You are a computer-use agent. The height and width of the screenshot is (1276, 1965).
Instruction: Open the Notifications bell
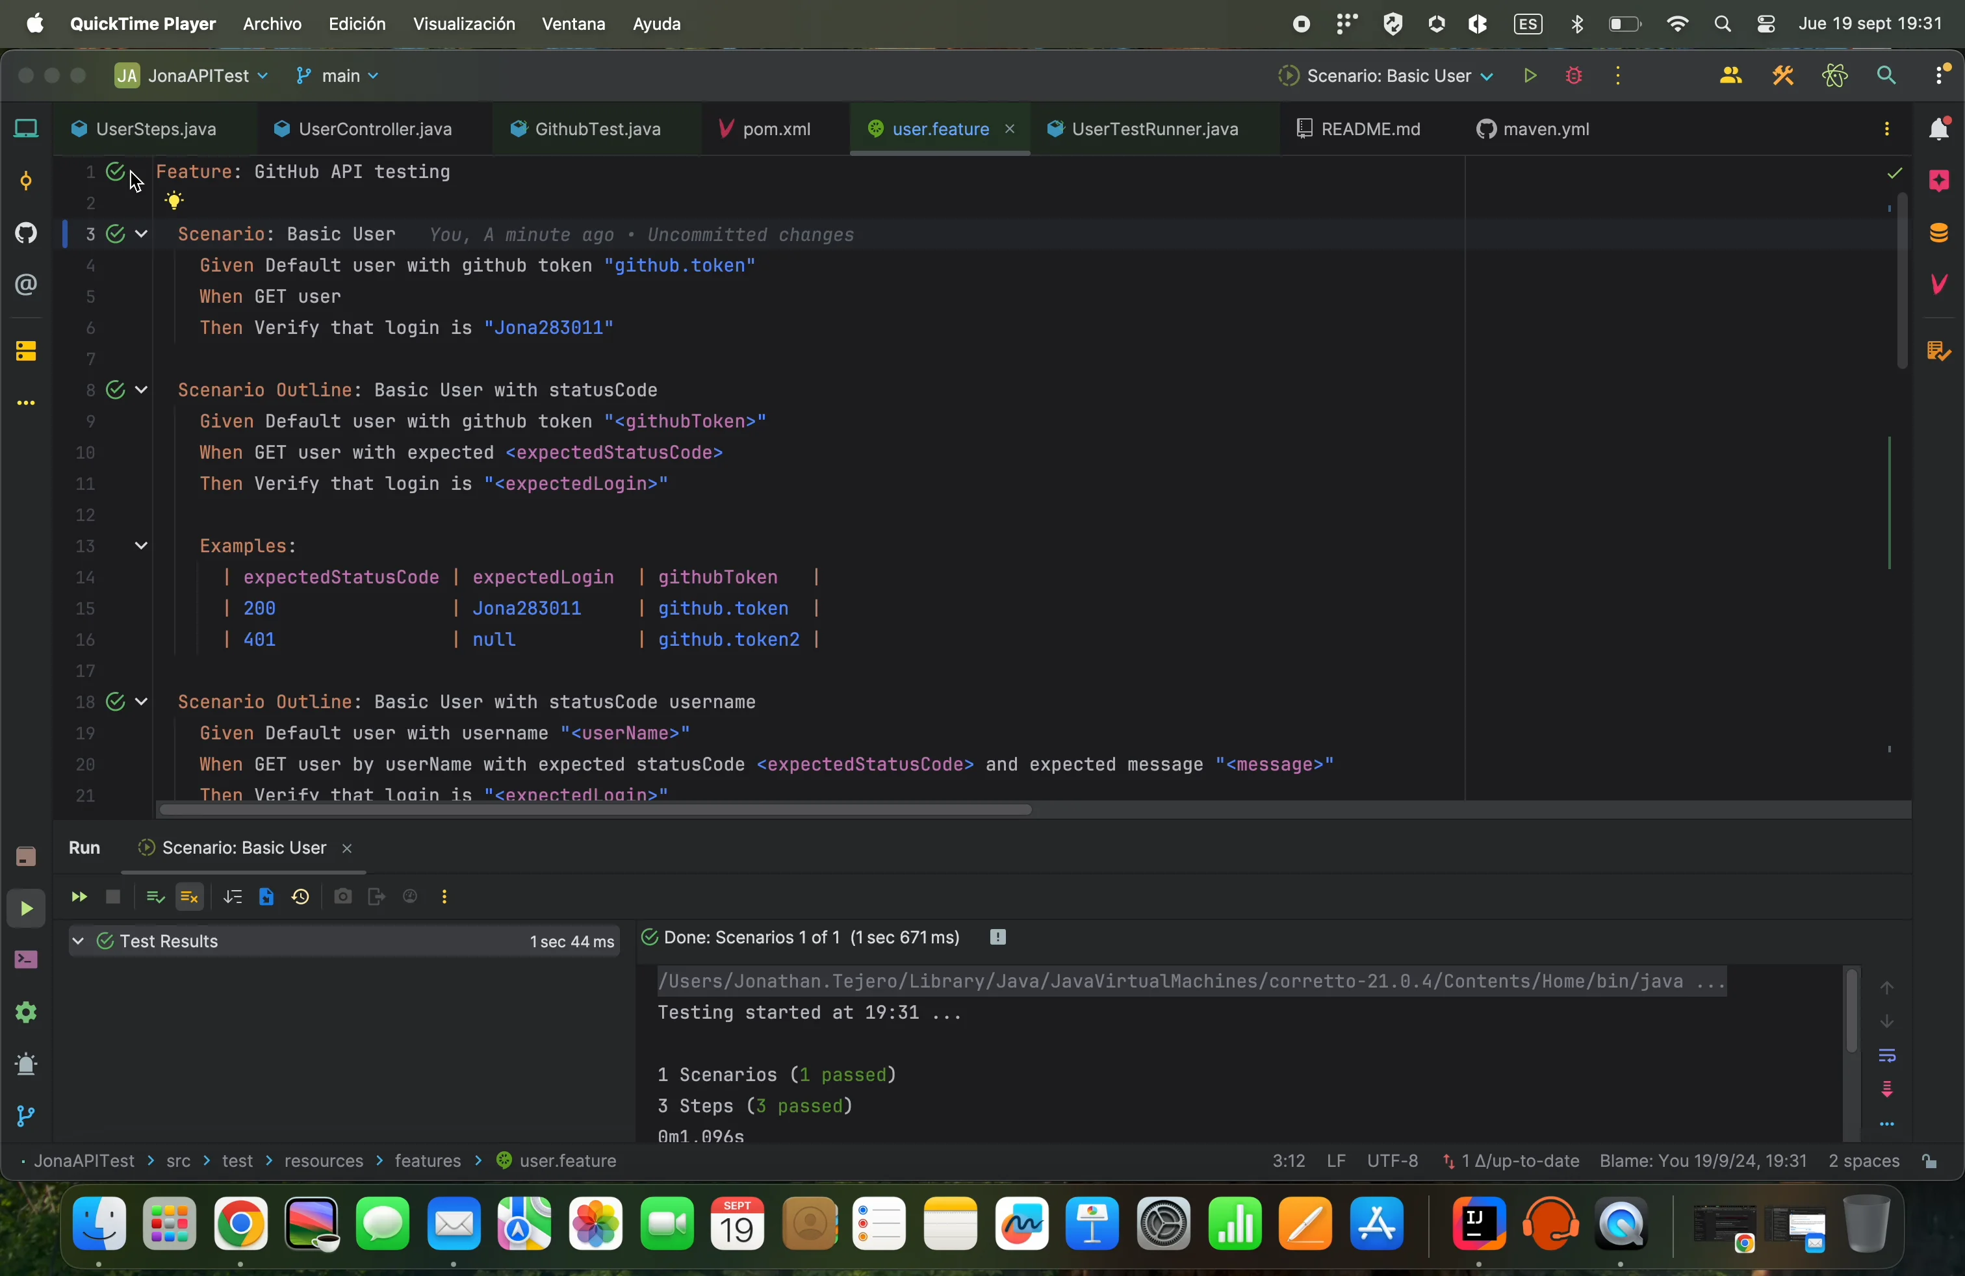pyautogui.click(x=1938, y=129)
